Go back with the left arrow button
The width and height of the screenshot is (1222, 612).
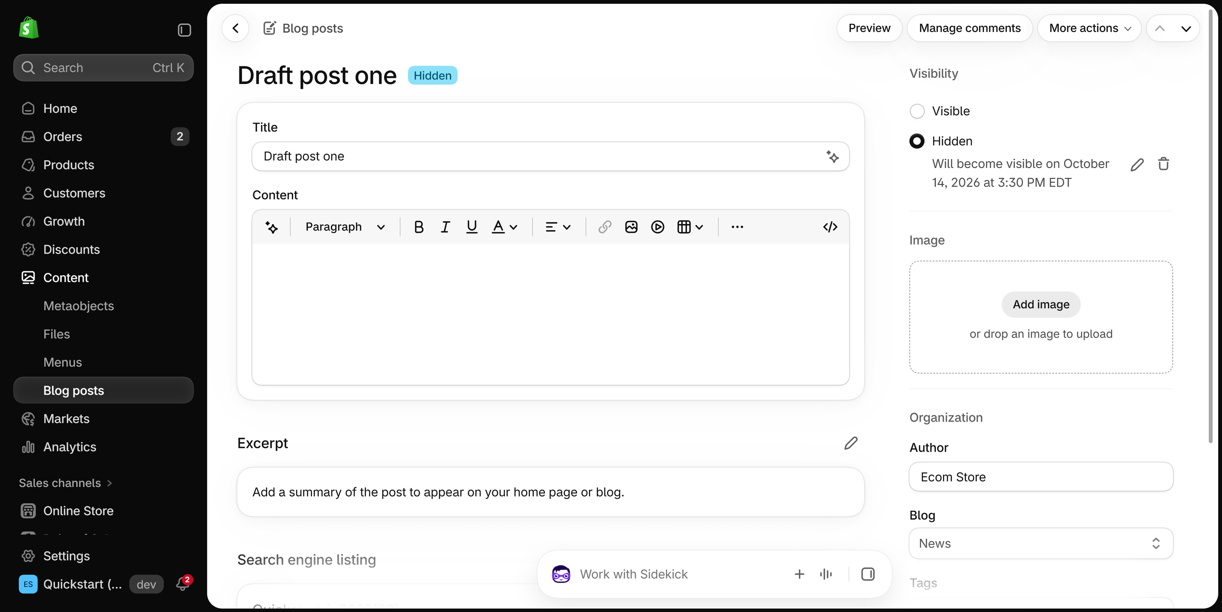click(235, 28)
